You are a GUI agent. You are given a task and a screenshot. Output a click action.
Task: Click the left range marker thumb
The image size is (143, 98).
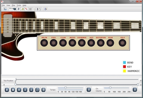(16, 85)
